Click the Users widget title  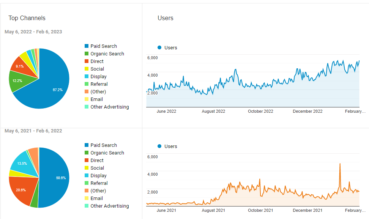click(166, 18)
